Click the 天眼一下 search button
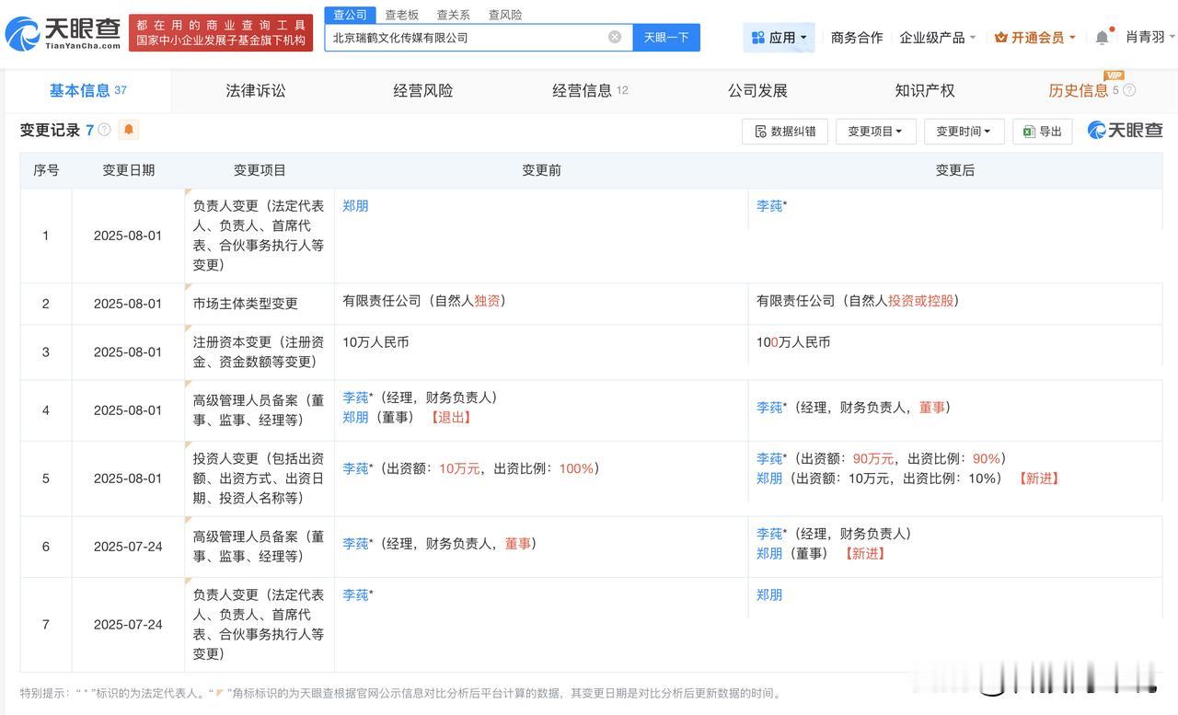 coord(666,38)
